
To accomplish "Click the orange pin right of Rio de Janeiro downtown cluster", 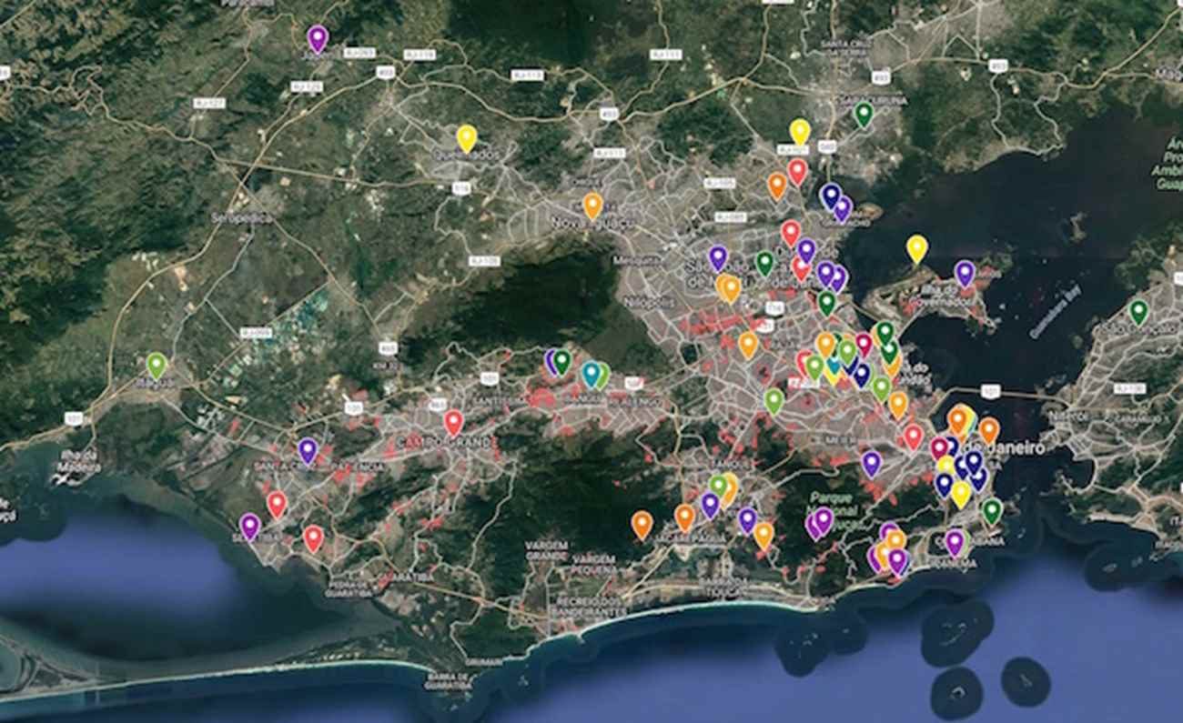I will 988,429.
